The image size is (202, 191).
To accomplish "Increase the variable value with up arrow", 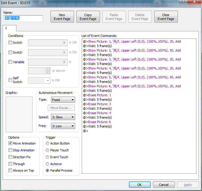I will pyautogui.click(x=48, y=69).
